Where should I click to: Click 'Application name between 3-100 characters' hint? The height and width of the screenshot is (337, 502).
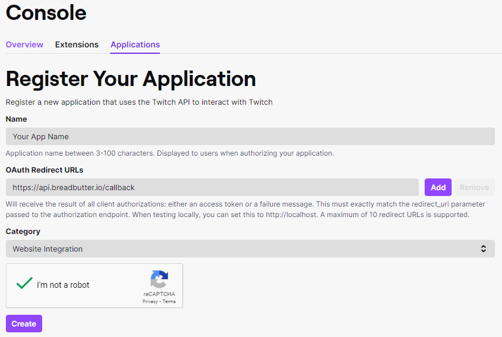tap(170, 153)
